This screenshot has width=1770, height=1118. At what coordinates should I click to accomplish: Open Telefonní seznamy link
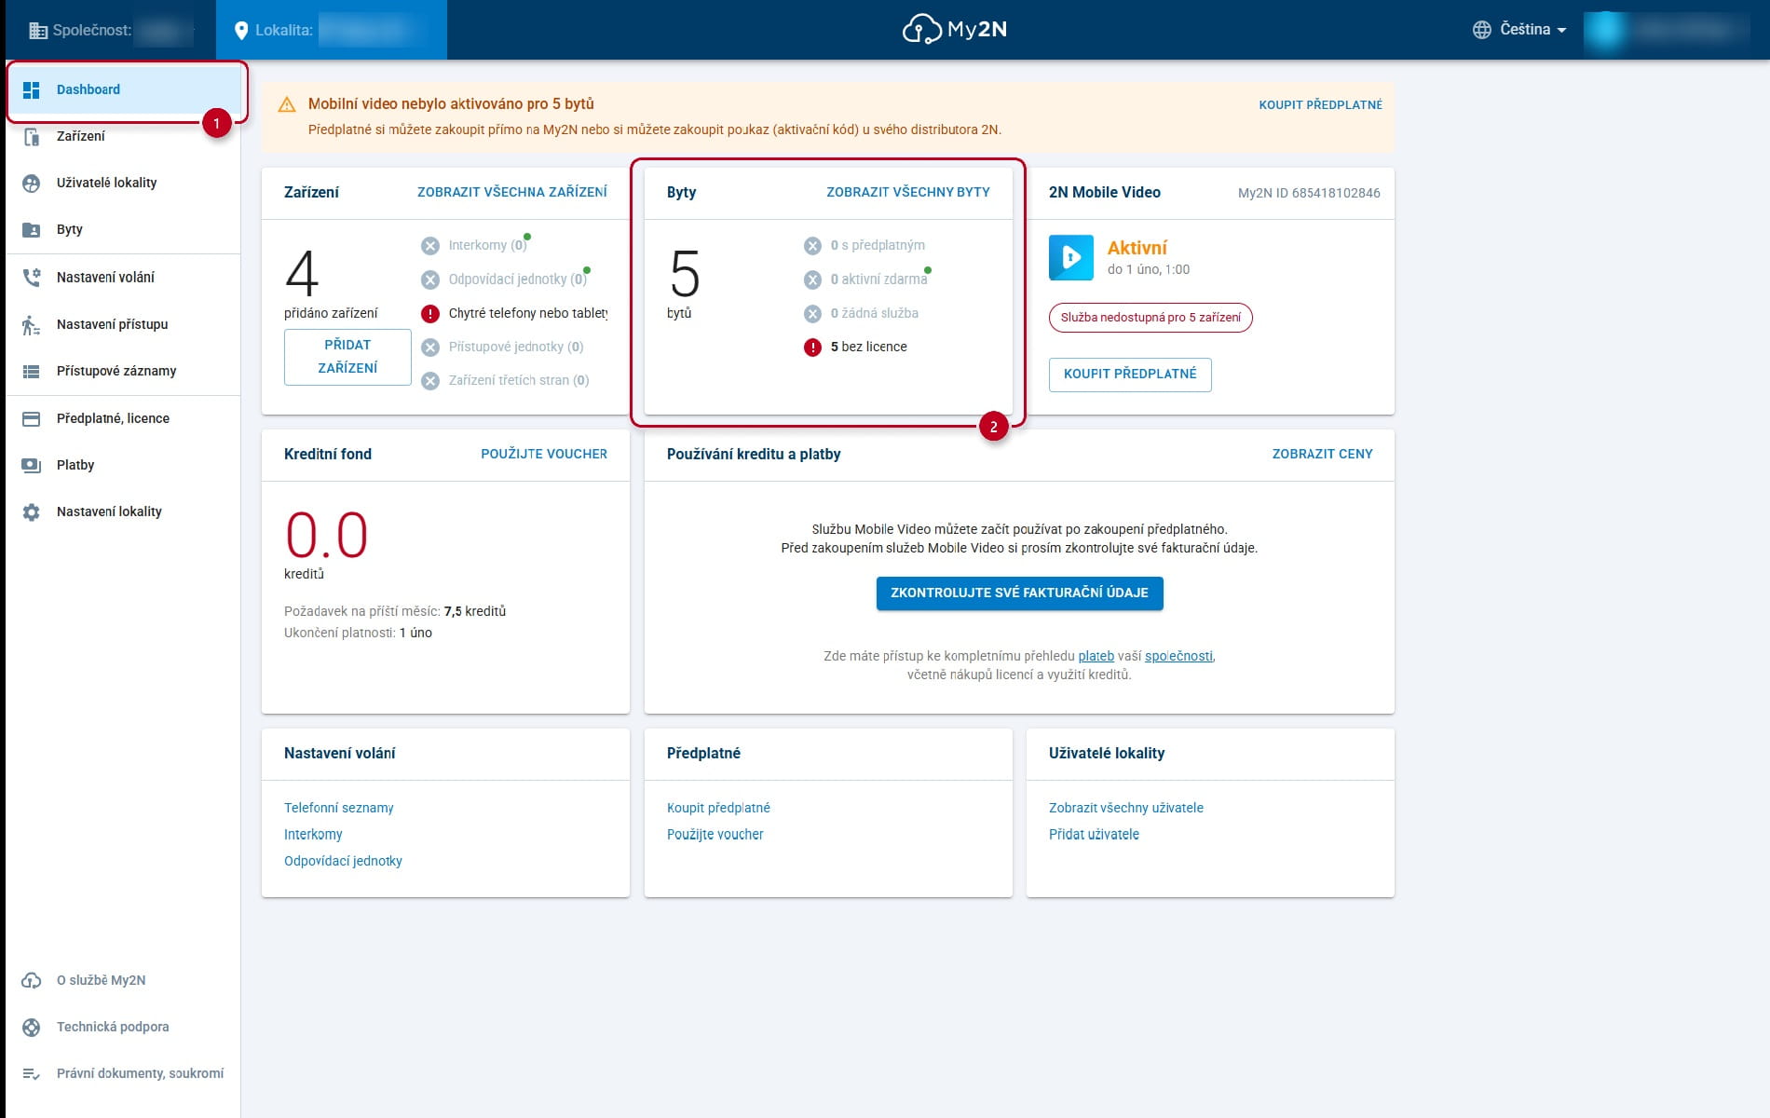[x=339, y=809]
